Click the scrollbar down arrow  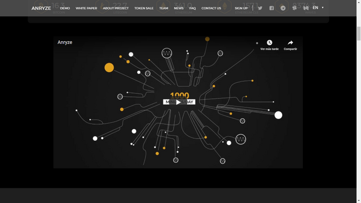click(359, 201)
